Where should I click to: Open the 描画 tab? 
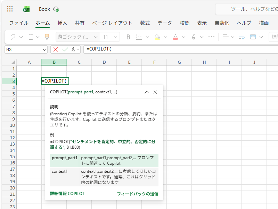pyautogui.click(x=264, y=23)
